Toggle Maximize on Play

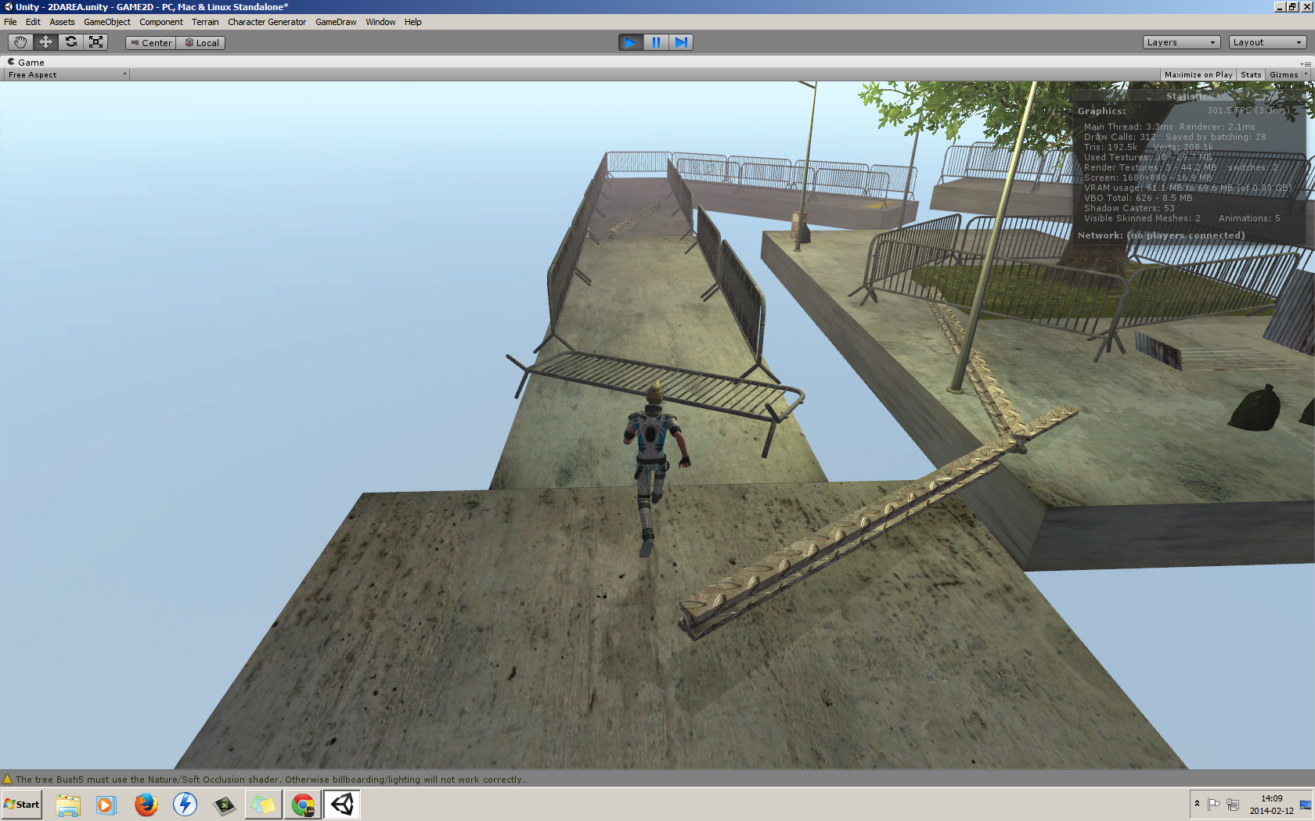[x=1198, y=75]
